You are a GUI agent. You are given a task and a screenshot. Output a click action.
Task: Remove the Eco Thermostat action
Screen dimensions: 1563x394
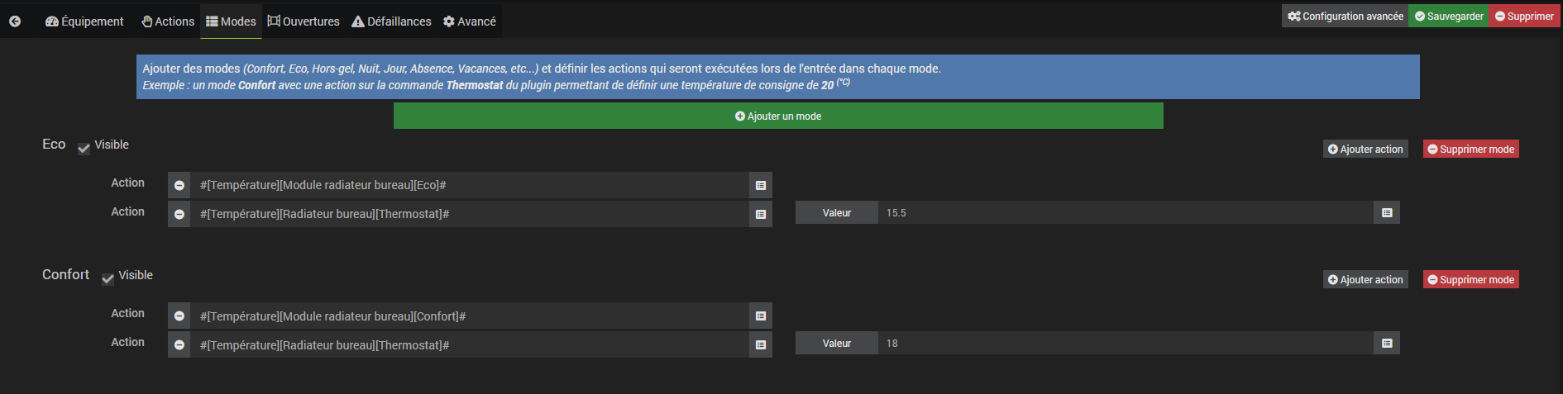coord(179,214)
